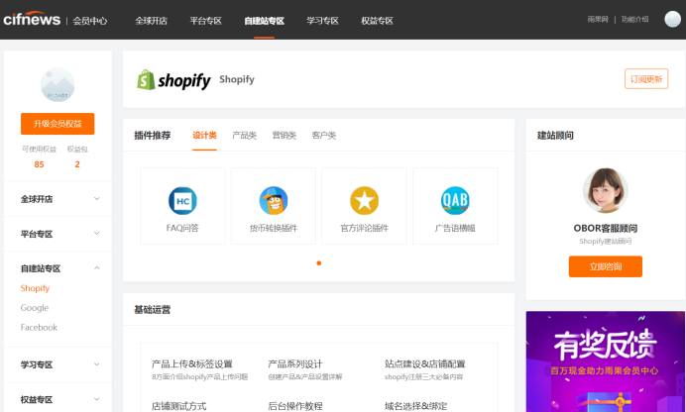Open the 官方评论插件 star icon
686x412 pixels.
click(364, 200)
